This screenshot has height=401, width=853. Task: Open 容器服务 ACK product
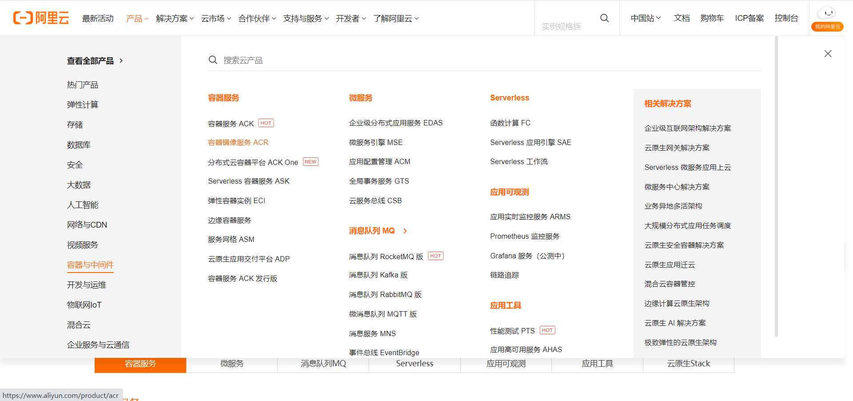[231, 123]
